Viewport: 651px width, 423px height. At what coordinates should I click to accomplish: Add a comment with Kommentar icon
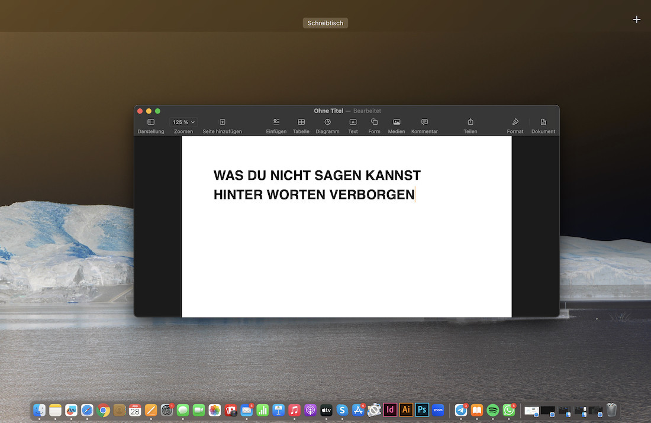coord(424,122)
